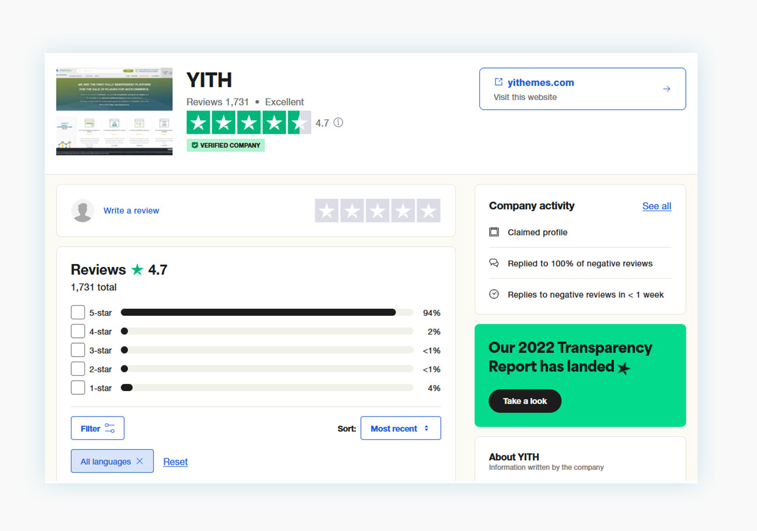This screenshot has width=757, height=531.
Task: Click the user avatar icon beside Write a review
Action: pyautogui.click(x=83, y=211)
